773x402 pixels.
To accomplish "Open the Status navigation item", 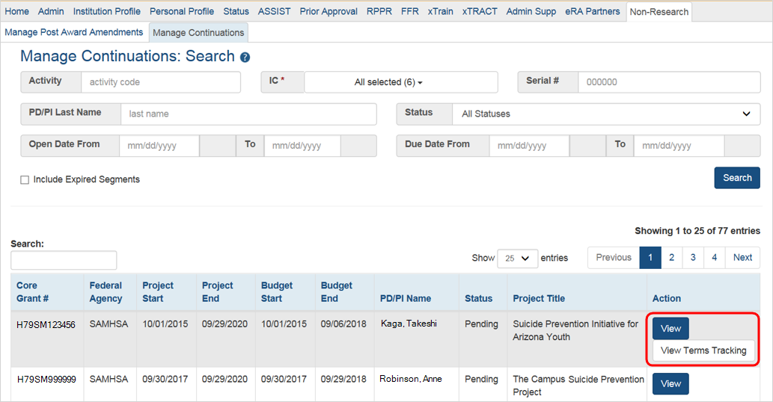I will click(x=236, y=11).
